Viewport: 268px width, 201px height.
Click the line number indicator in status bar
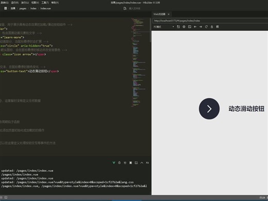[262, 198]
